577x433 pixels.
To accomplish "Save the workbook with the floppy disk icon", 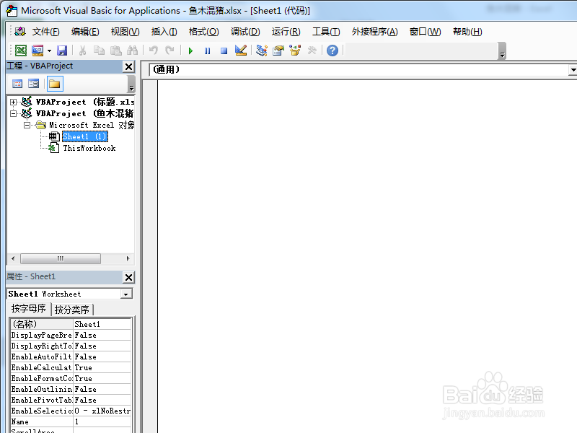I will tap(62, 51).
